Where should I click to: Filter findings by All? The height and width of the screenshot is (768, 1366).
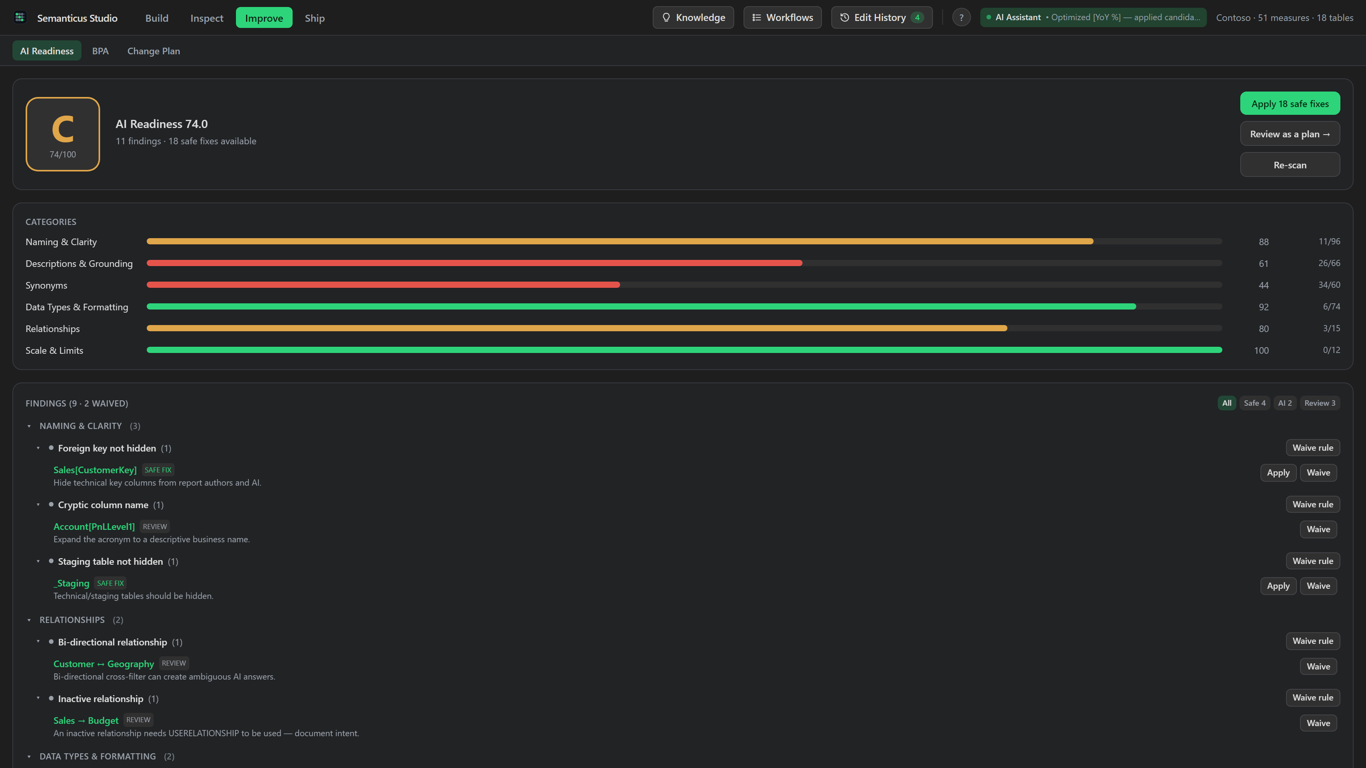click(x=1227, y=403)
